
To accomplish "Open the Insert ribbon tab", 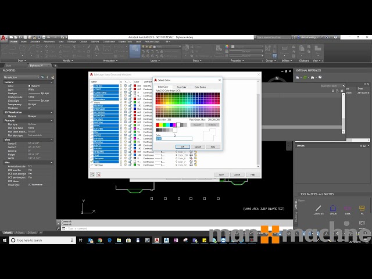I will pyautogui.click(x=23, y=42).
